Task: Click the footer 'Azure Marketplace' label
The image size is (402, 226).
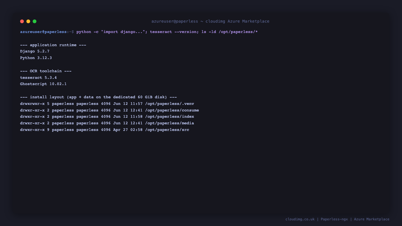Action: tap(372, 219)
